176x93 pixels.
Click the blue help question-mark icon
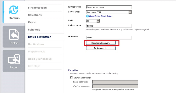87,16
